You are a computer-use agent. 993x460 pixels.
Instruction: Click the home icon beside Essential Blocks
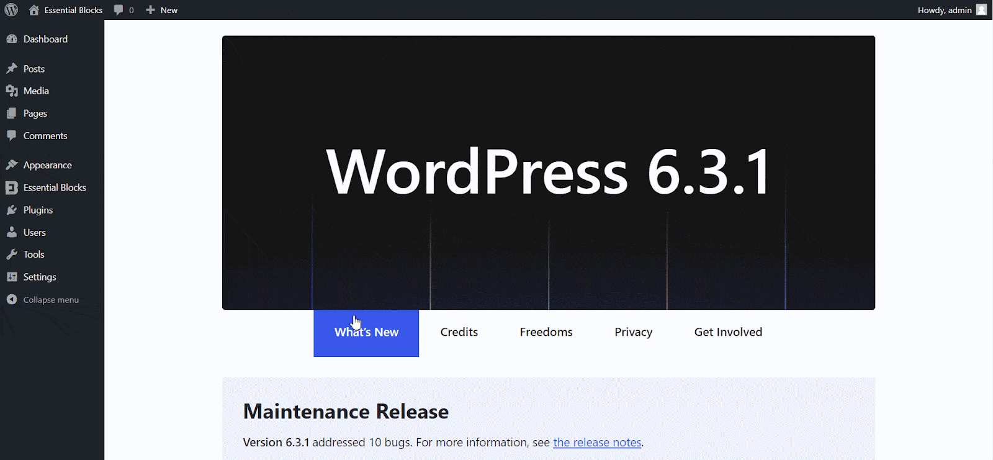(x=34, y=10)
